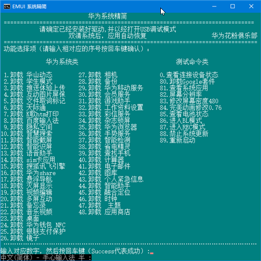Viewport: 261px width, 261px height.
Task: Select the line 17.卸载 悬浮导航
Action: coord(27,179)
